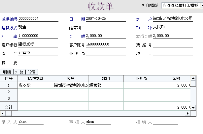Open the 设置 tab
The width and height of the screenshot is (203, 134).
(x=32, y=72)
